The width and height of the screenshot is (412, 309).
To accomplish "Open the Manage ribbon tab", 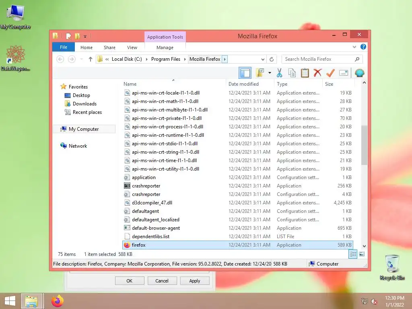I will (165, 47).
